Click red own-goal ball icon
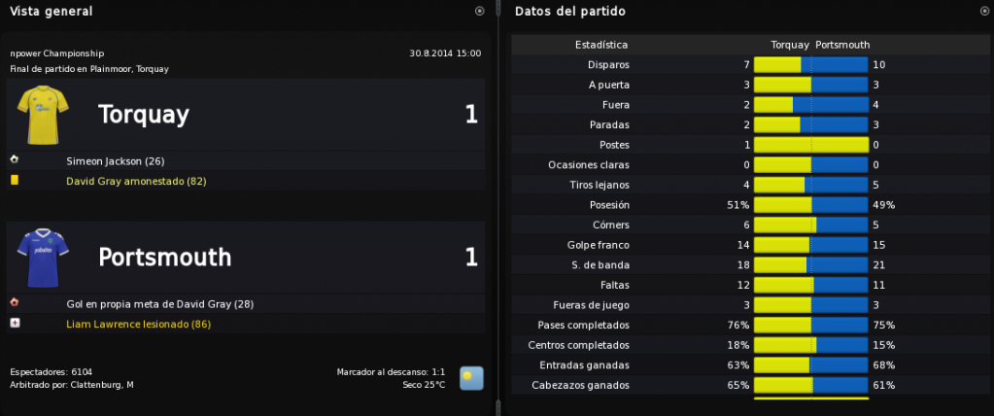This screenshot has height=416, width=994. (15, 303)
